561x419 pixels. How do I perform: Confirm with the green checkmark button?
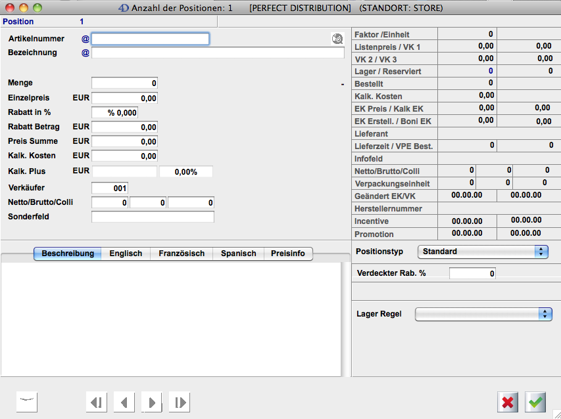[x=536, y=402]
